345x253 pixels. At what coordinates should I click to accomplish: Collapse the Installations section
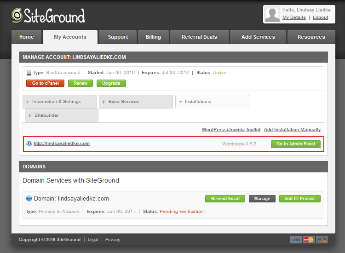(x=212, y=102)
